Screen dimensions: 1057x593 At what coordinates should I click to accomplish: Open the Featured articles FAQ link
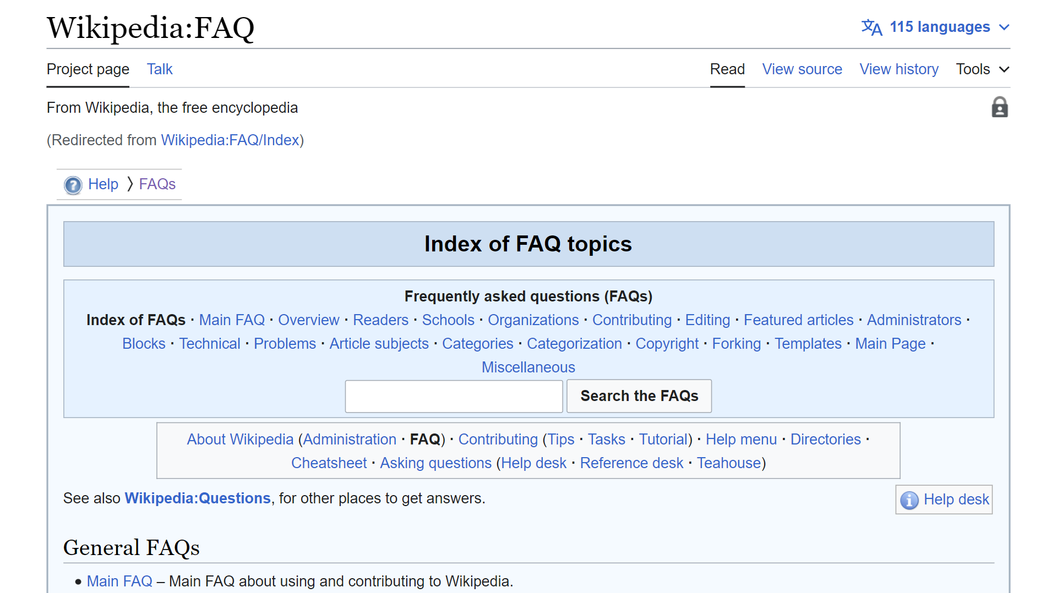click(798, 320)
